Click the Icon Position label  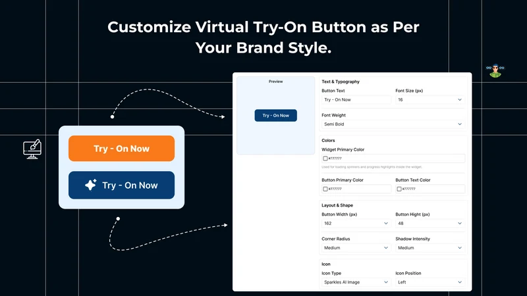click(x=408, y=273)
